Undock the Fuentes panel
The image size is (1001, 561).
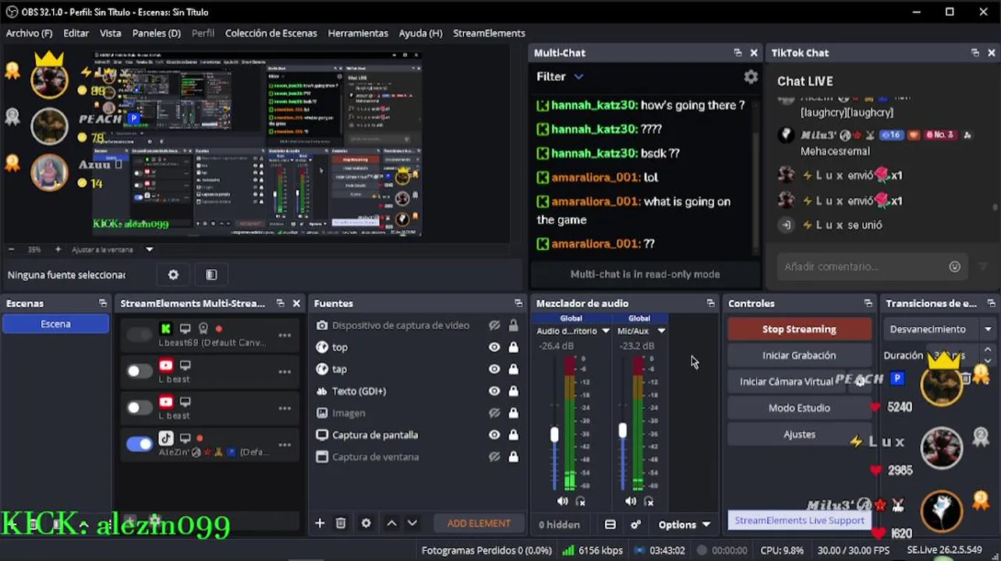point(518,303)
